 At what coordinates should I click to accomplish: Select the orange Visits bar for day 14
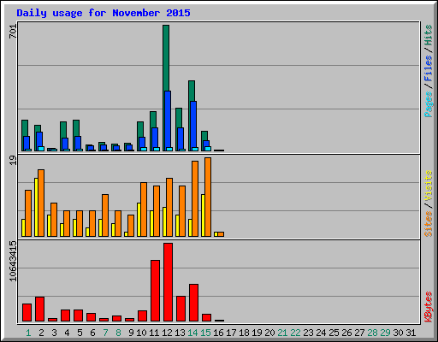195,198
